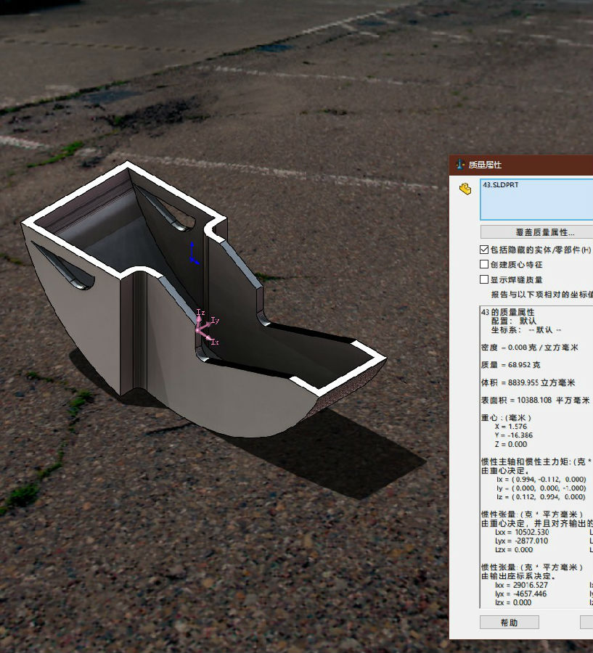The height and width of the screenshot is (653, 593).
Task: Select 43.SLDPRT in the selection box
Action: 500,186
